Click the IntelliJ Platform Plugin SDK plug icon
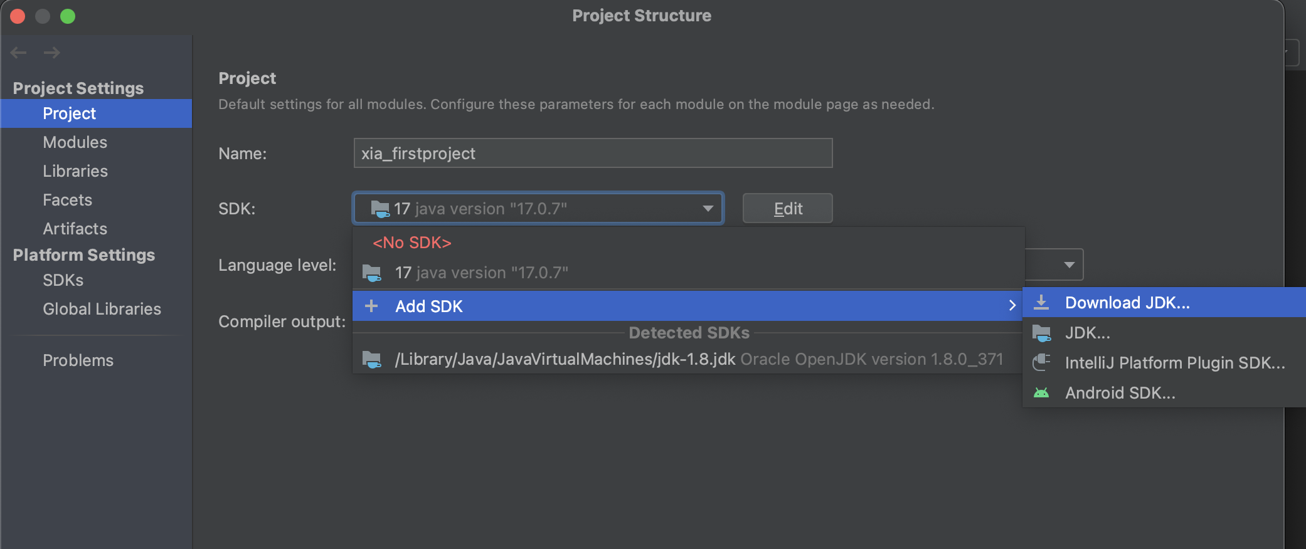Image resolution: width=1306 pixels, height=549 pixels. pos(1041,362)
